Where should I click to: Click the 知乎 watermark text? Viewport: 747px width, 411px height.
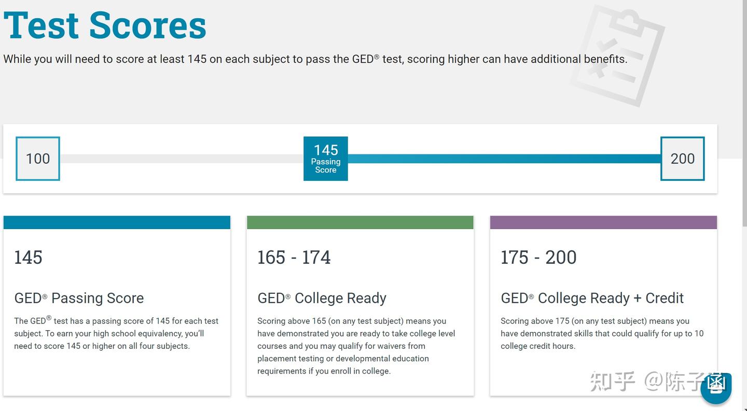coord(612,381)
